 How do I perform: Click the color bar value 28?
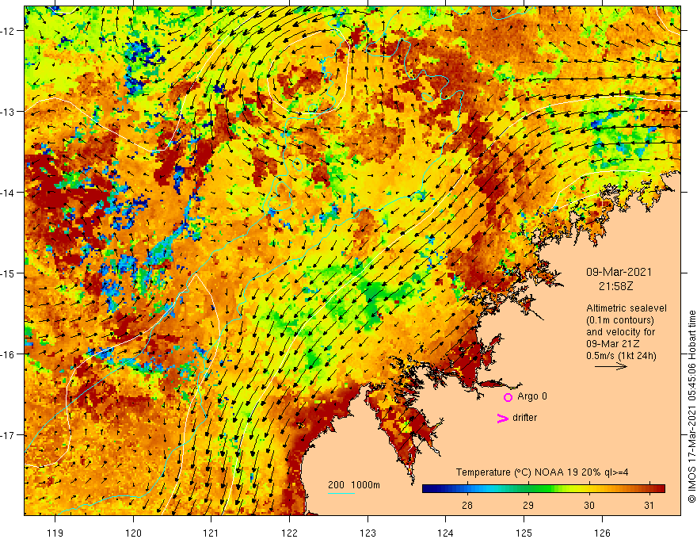point(467,505)
